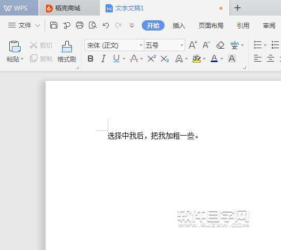The height and width of the screenshot is (250, 281).
Task: Click the Save document icon
Action: (x=54, y=25)
